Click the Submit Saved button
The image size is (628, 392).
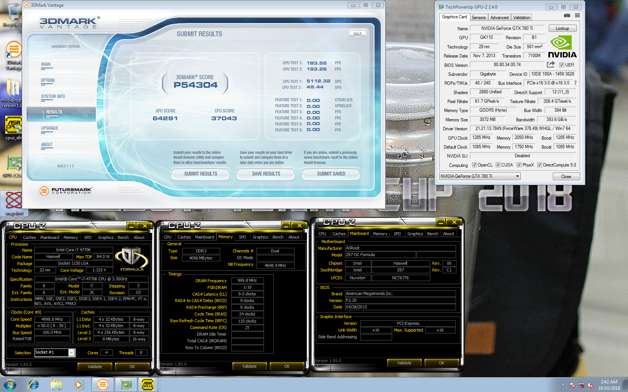(331, 174)
